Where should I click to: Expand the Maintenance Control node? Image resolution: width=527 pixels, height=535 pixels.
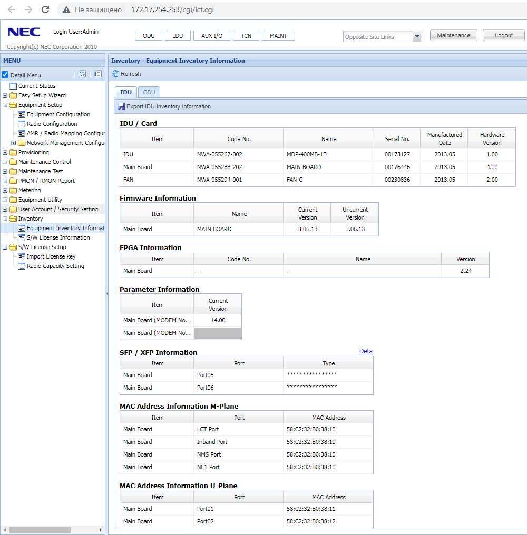coord(5,162)
